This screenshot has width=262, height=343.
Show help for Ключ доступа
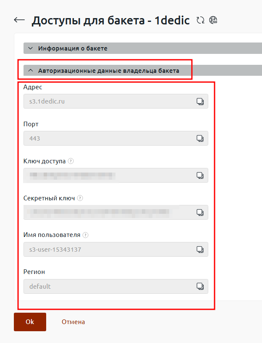tap(71, 161)
